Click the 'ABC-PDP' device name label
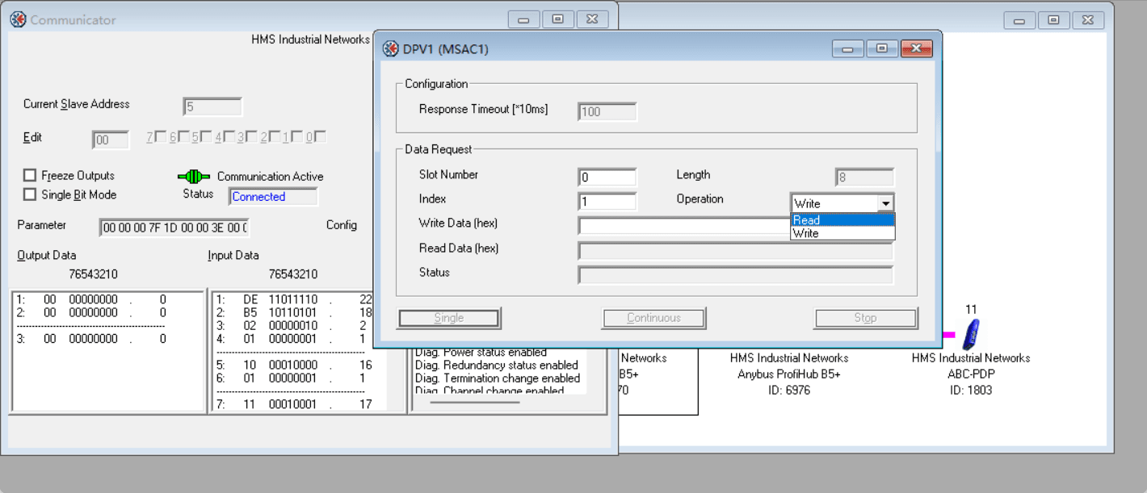 pyautogui.click(x=971, y=374)
